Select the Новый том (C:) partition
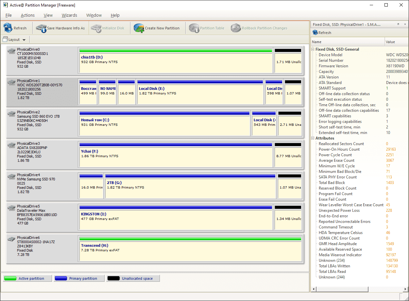Viewport: 409px width, 301px height. [164, 123]
